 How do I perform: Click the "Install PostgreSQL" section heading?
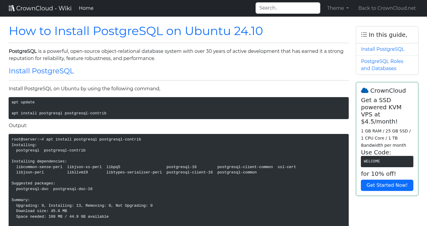pyautogui.click(x=41, y=71)
